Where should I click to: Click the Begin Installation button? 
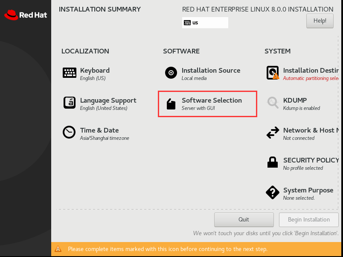[308, 219]
